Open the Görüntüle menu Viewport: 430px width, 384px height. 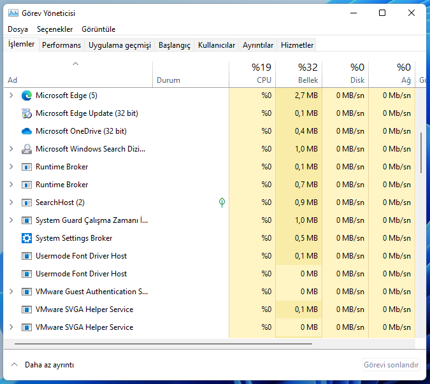[99, 29]
